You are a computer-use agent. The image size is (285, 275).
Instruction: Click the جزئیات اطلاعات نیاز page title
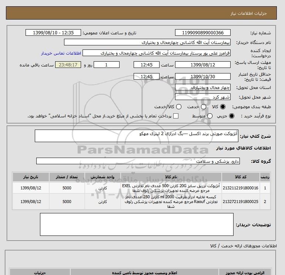tap(248, 13)
